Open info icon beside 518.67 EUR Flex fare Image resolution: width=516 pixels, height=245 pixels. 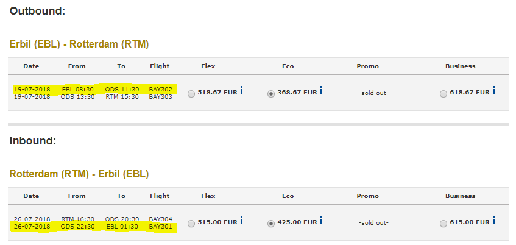click(241, 90)
